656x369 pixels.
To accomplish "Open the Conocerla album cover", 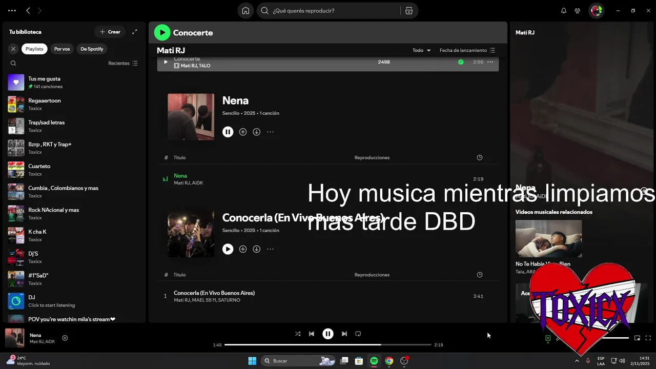I will (191, 234).
